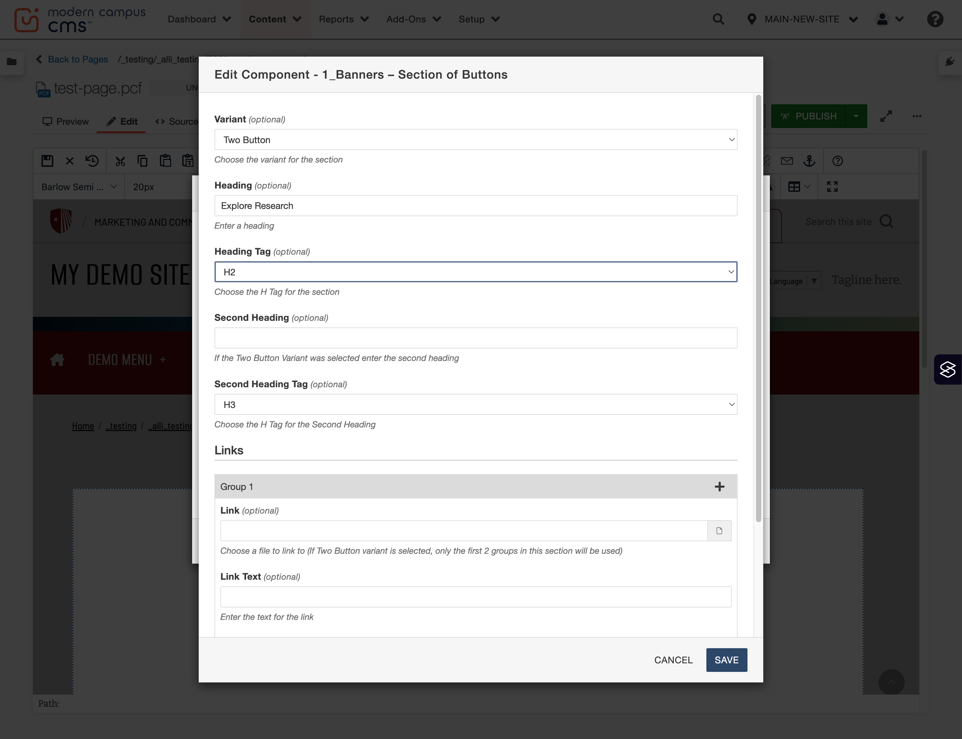The height and width of the screenshot is (739, 962).
Task: Open the help question mark icon
Action: 935,19
